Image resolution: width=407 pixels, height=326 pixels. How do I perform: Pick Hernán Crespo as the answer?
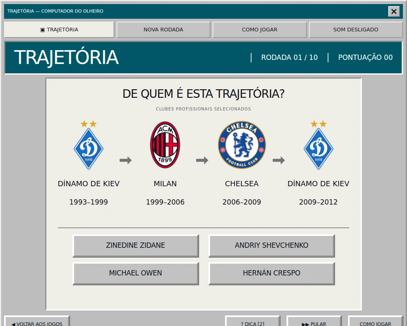point(272,273)
